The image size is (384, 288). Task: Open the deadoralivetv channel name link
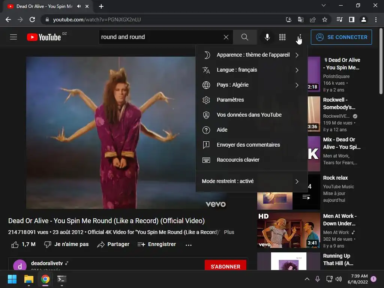pyautogui.click(x=47, y=263)
